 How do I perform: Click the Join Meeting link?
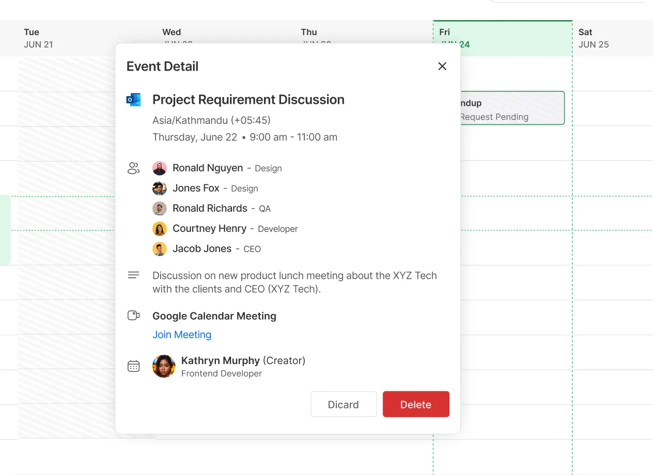pos(182,335)
